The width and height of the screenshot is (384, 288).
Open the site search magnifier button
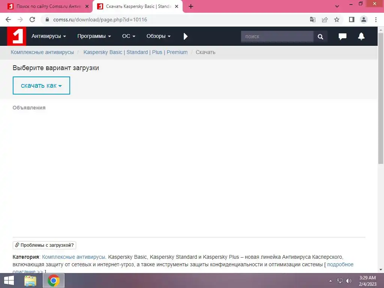click(320, 37)
